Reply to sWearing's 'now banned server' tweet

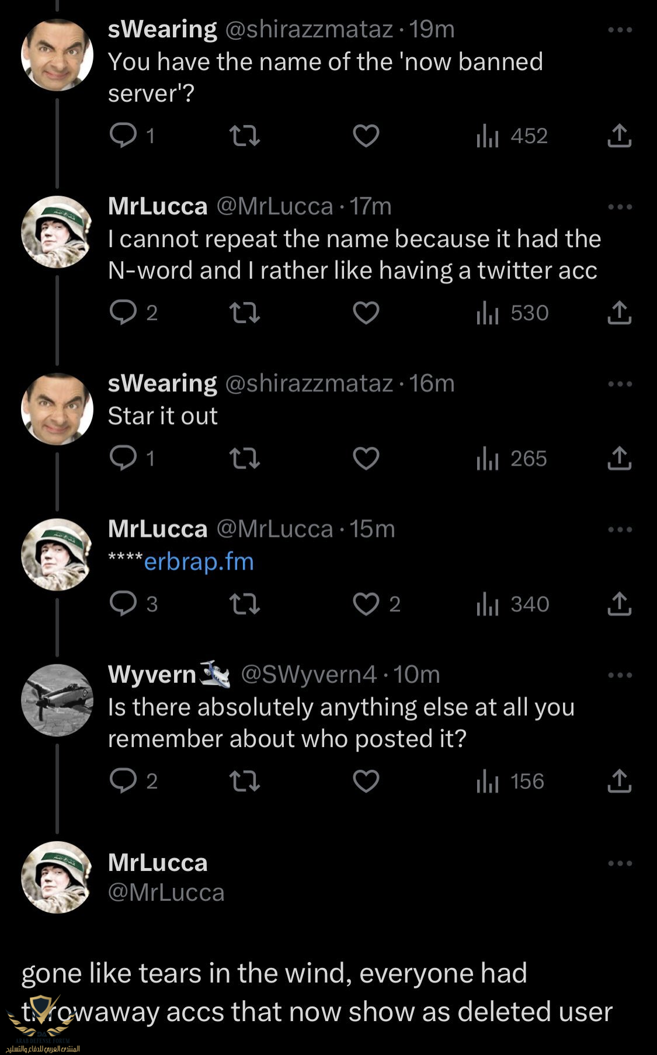(123, 136)
